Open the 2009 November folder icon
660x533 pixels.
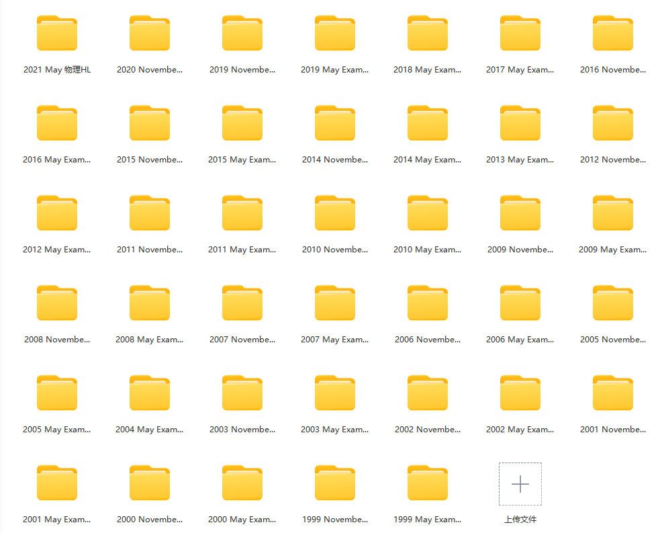click(x=520, y=213)
